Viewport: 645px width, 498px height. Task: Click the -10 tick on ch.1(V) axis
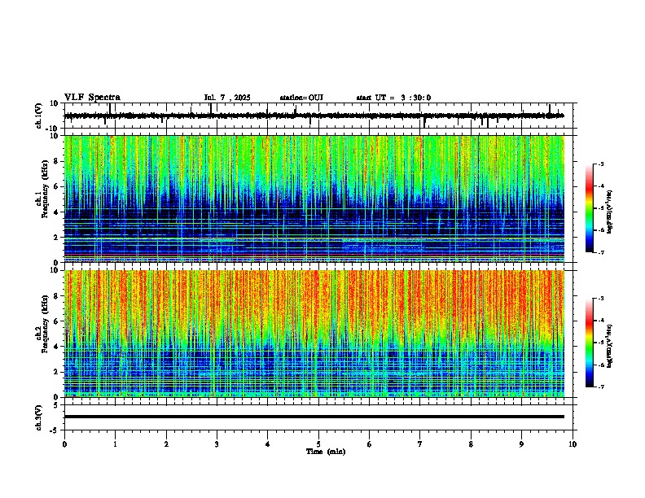point(53,128)
